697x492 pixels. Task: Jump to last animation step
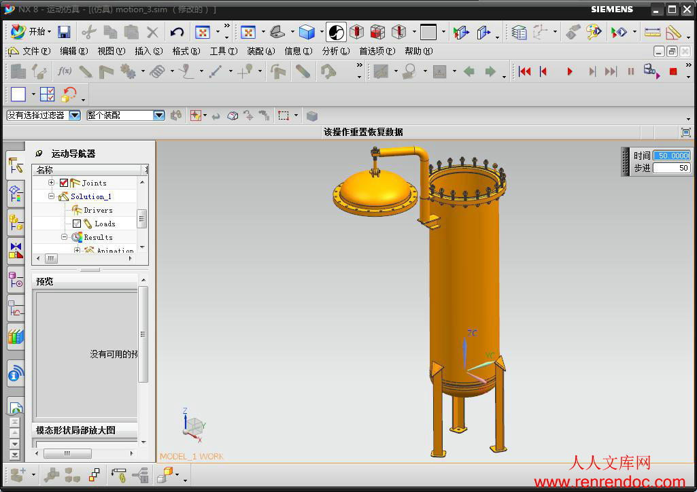(x=611, y=71)
